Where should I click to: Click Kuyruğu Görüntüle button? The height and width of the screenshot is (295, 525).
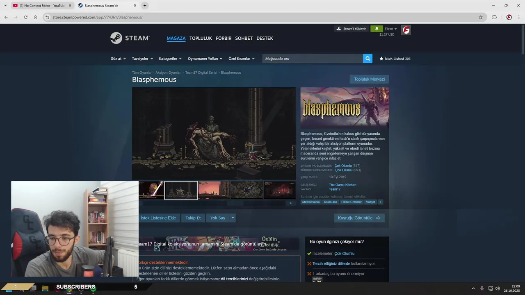tap(359, 218)
